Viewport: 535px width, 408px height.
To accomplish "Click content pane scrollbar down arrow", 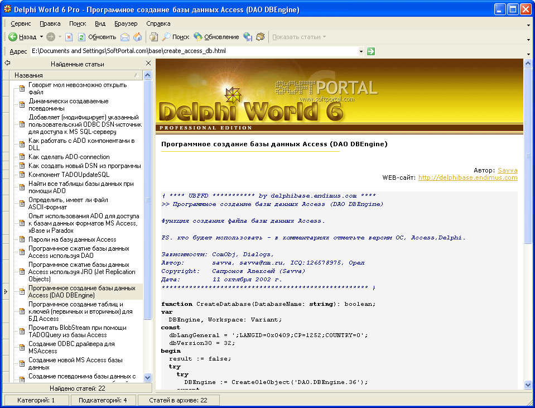I will tap(528, 385).
